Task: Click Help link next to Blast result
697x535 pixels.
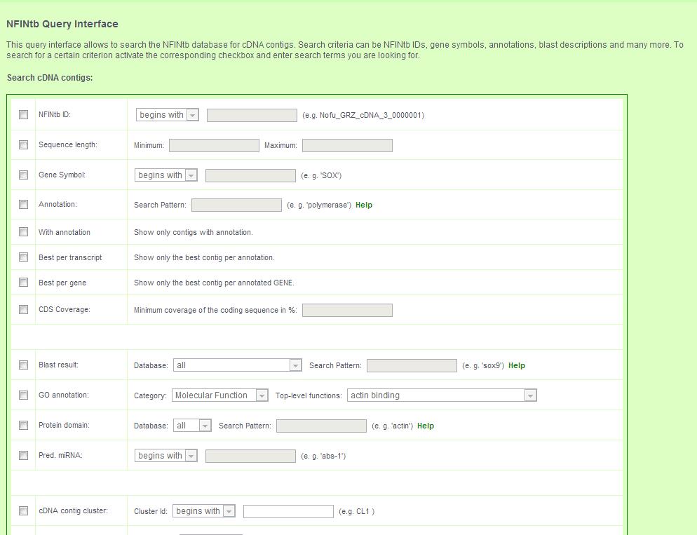Action: [517, 365]
